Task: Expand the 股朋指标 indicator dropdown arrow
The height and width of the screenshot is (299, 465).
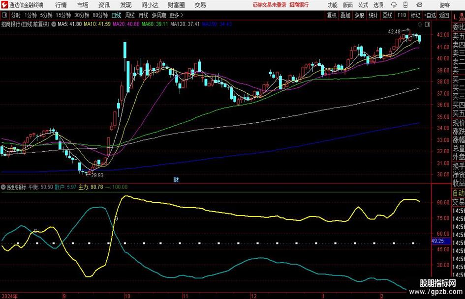Action: tap(3, 187)
